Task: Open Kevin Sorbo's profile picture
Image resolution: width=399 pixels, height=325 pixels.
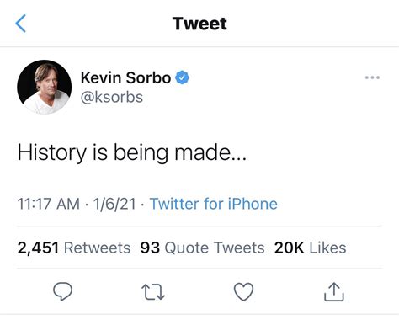Action: (45, 87)
